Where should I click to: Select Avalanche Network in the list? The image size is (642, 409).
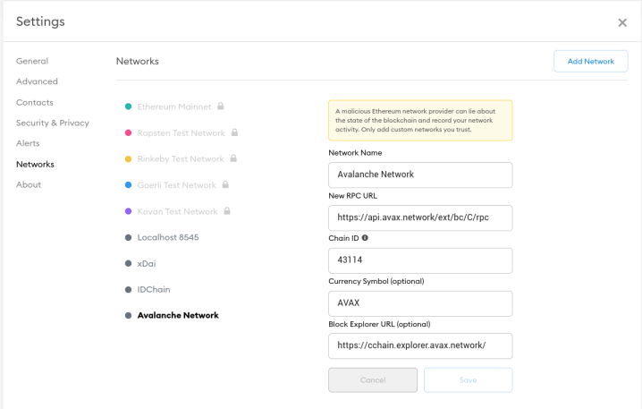178,315
